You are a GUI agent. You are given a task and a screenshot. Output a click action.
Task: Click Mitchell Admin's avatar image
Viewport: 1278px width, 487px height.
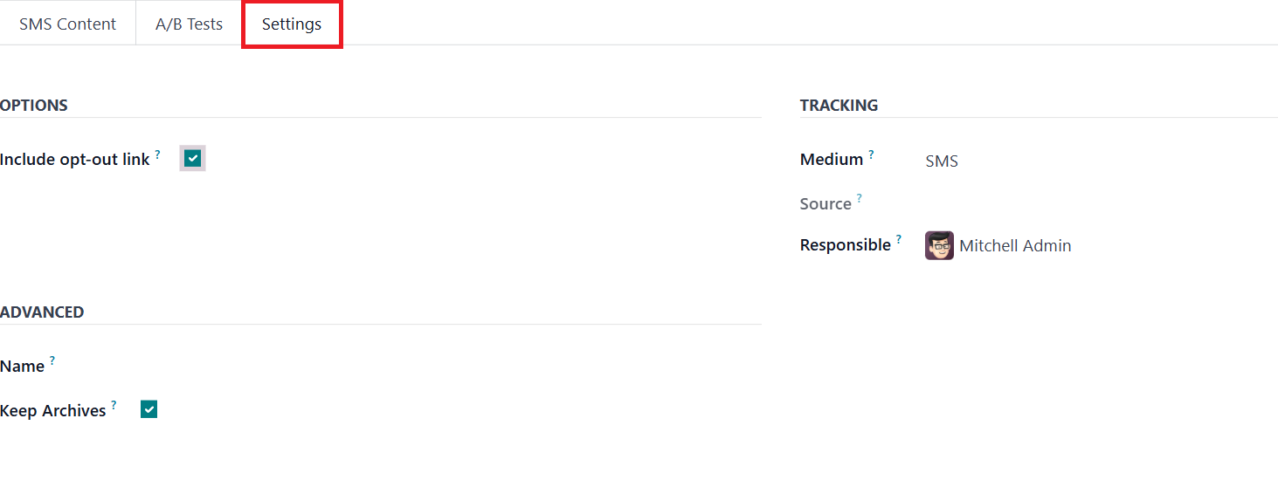click(x=939, y=246)
